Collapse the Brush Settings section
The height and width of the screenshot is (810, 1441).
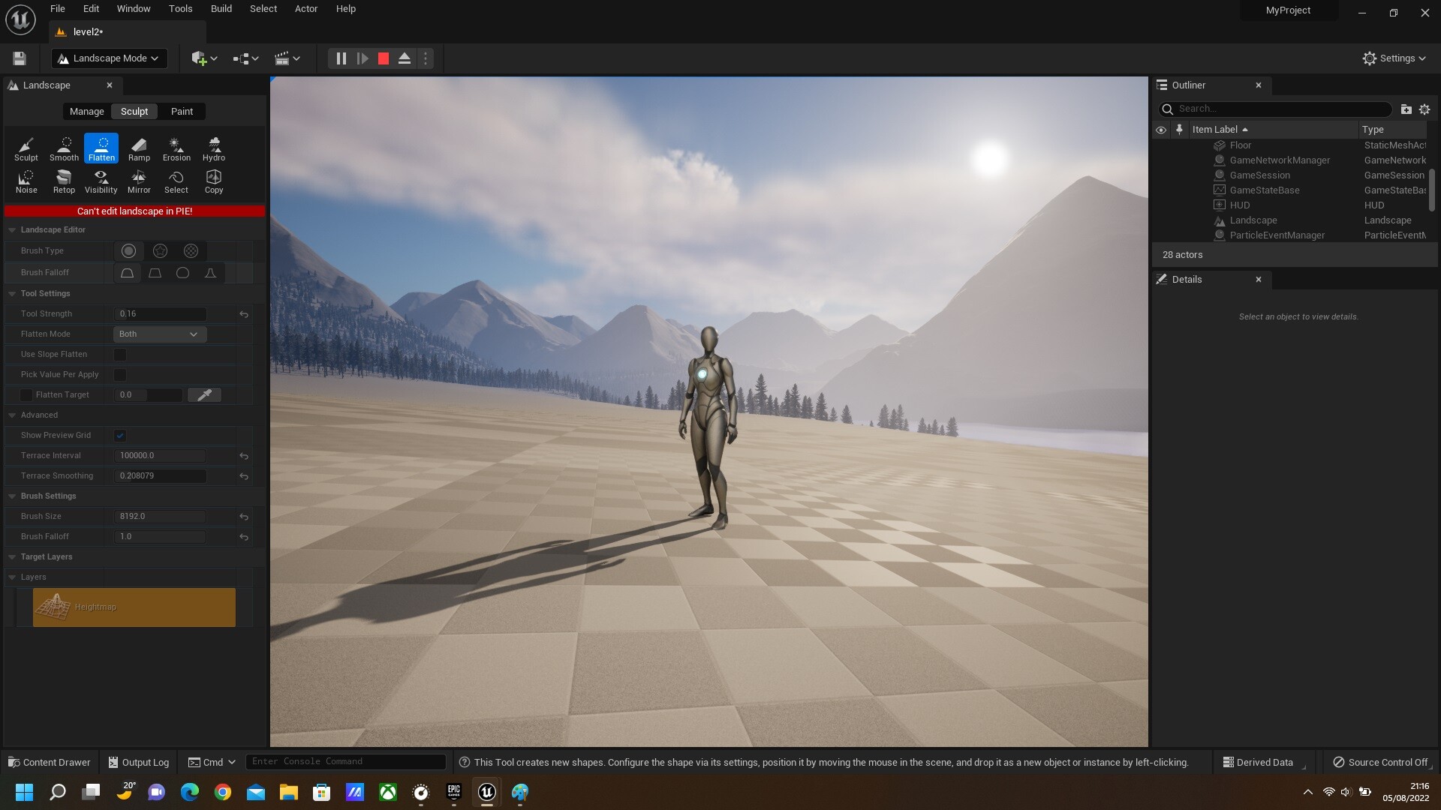[12, 496]
